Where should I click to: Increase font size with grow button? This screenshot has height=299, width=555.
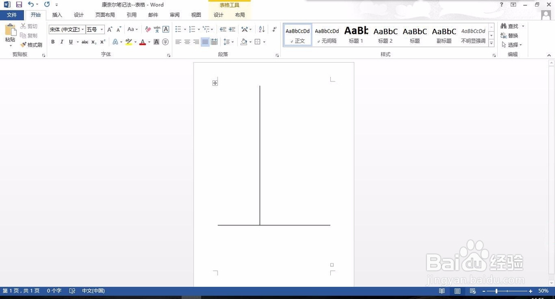pos(110,29)
